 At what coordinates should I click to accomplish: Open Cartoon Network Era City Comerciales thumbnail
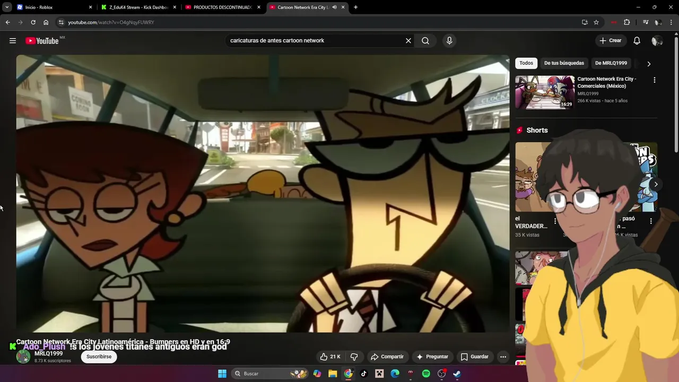click(x=545, y=92)
